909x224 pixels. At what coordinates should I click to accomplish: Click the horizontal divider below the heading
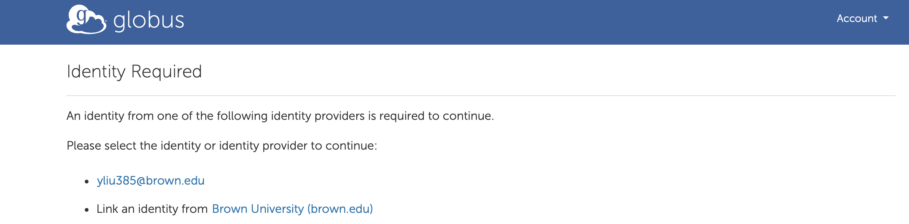(x=481, y=96)
